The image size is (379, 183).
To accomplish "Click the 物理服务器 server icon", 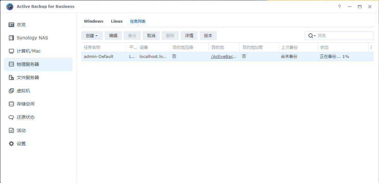I will point(11,64).
